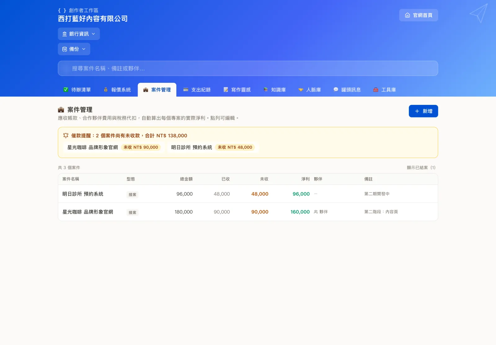Open the 工具庫 tab
Image resolution: width=496 pixels, height=345 pixels.
click(385, 90)
